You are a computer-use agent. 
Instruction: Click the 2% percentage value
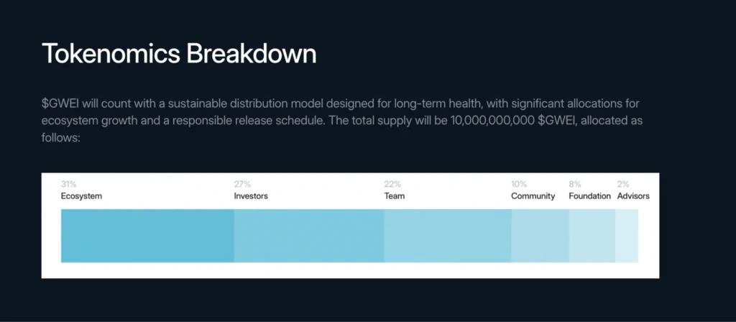tap(623, 184)
